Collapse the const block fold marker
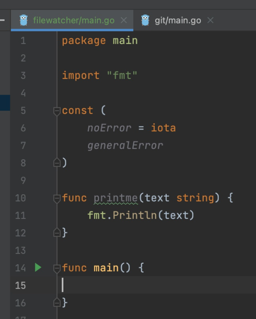 57,111
